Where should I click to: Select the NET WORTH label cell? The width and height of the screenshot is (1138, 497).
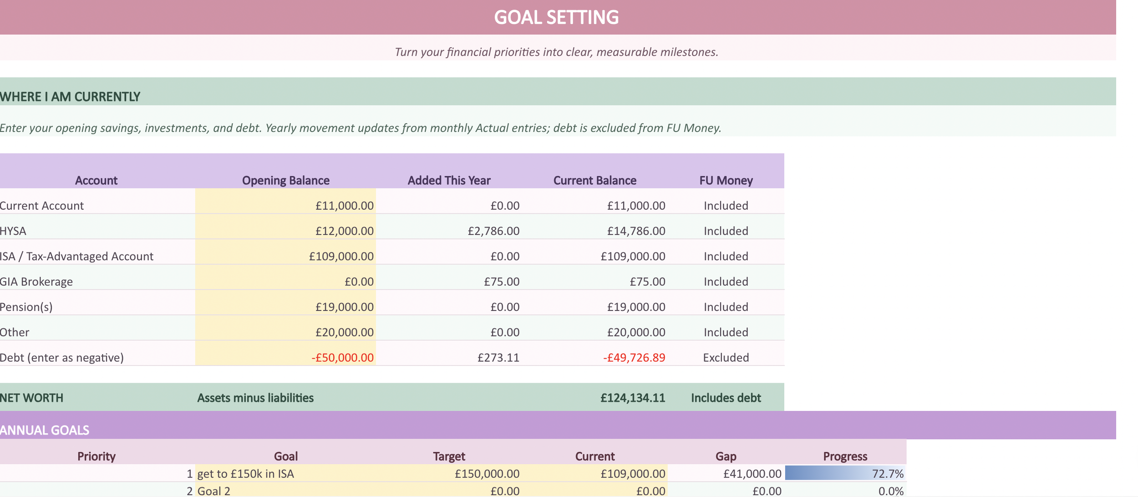pos(97,397)
